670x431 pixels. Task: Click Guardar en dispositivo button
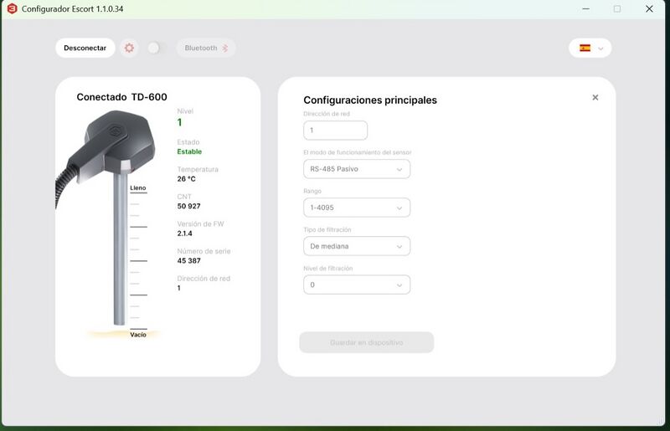tap(367, 342)
